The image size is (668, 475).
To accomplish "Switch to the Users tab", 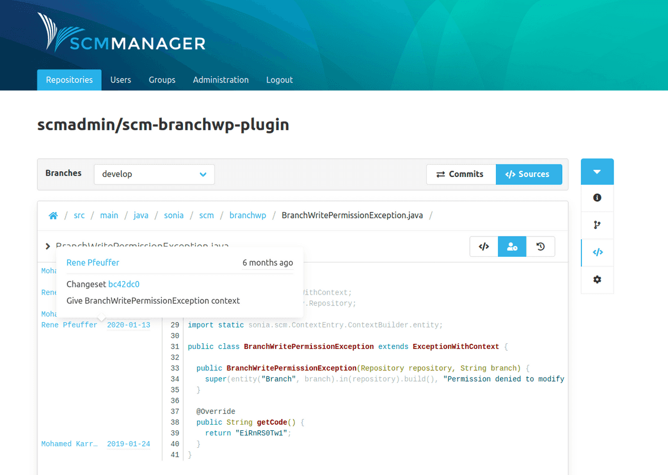I will 121,80.
